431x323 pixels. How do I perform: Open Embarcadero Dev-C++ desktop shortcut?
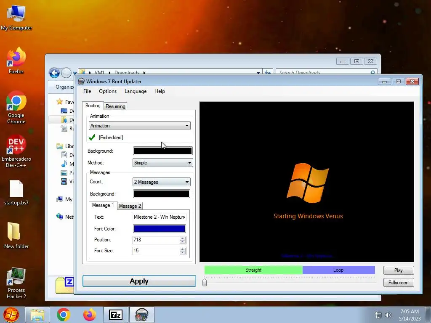coord(16,151)
